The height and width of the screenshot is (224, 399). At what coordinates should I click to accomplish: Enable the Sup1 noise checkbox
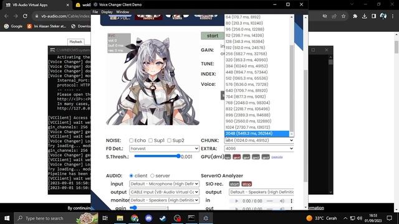tap(151, 141)
